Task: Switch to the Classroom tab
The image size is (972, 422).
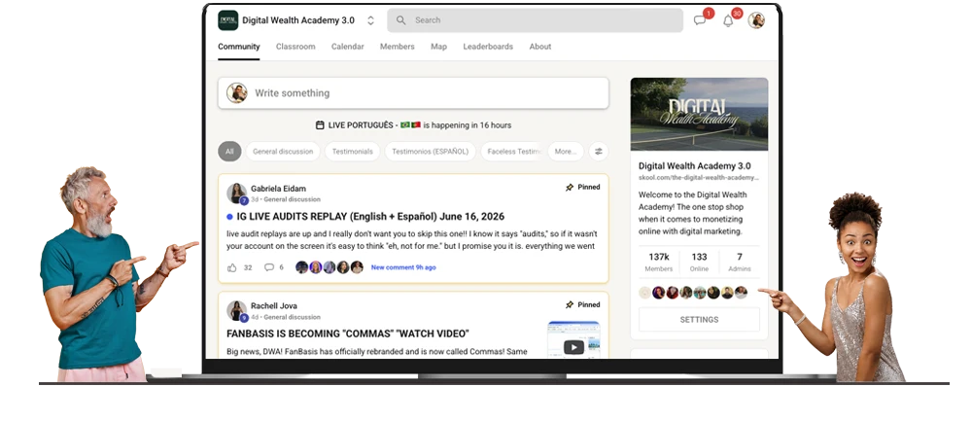Action: tap(295, 47)
